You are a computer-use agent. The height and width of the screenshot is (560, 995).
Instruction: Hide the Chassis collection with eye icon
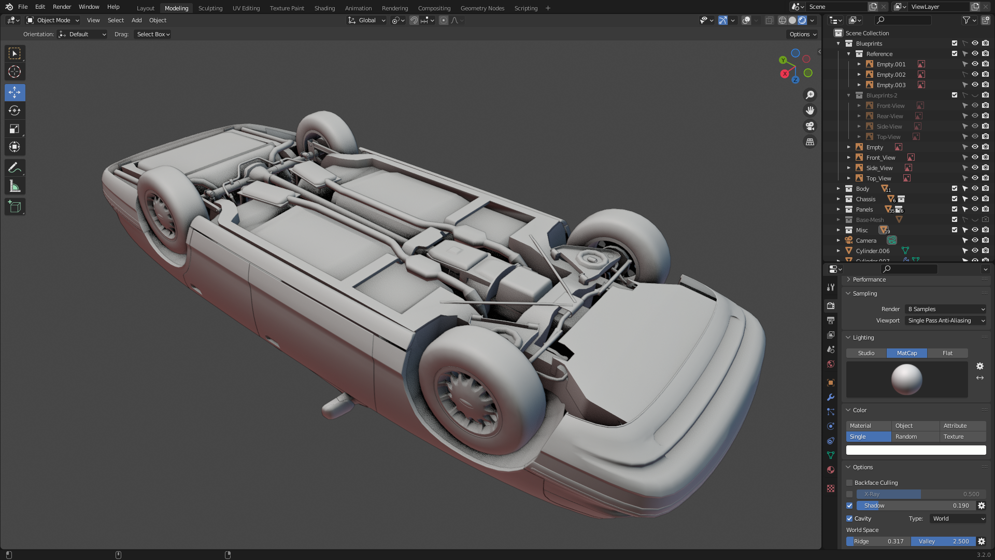coord(975,199)
